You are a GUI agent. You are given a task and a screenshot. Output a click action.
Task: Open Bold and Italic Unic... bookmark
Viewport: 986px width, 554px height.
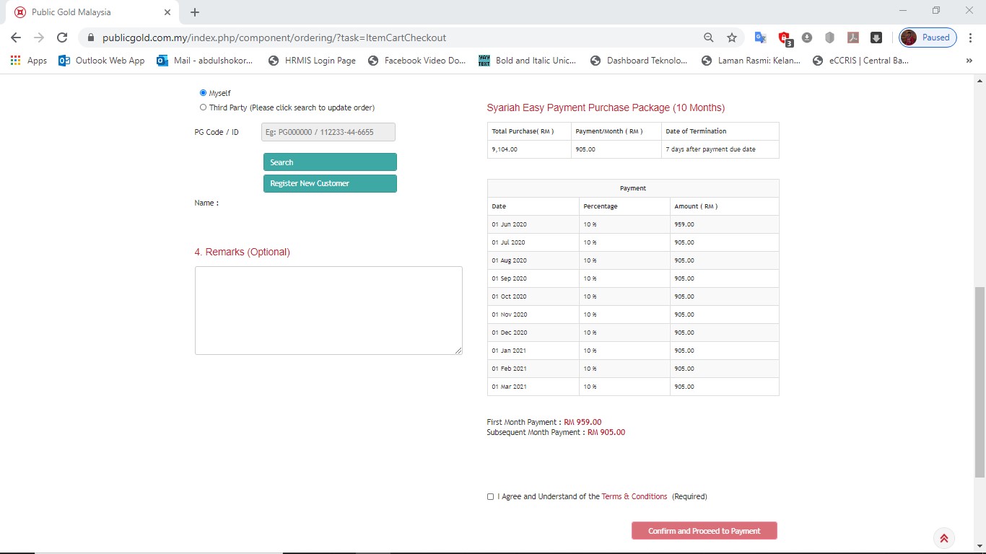coord(528,61)
